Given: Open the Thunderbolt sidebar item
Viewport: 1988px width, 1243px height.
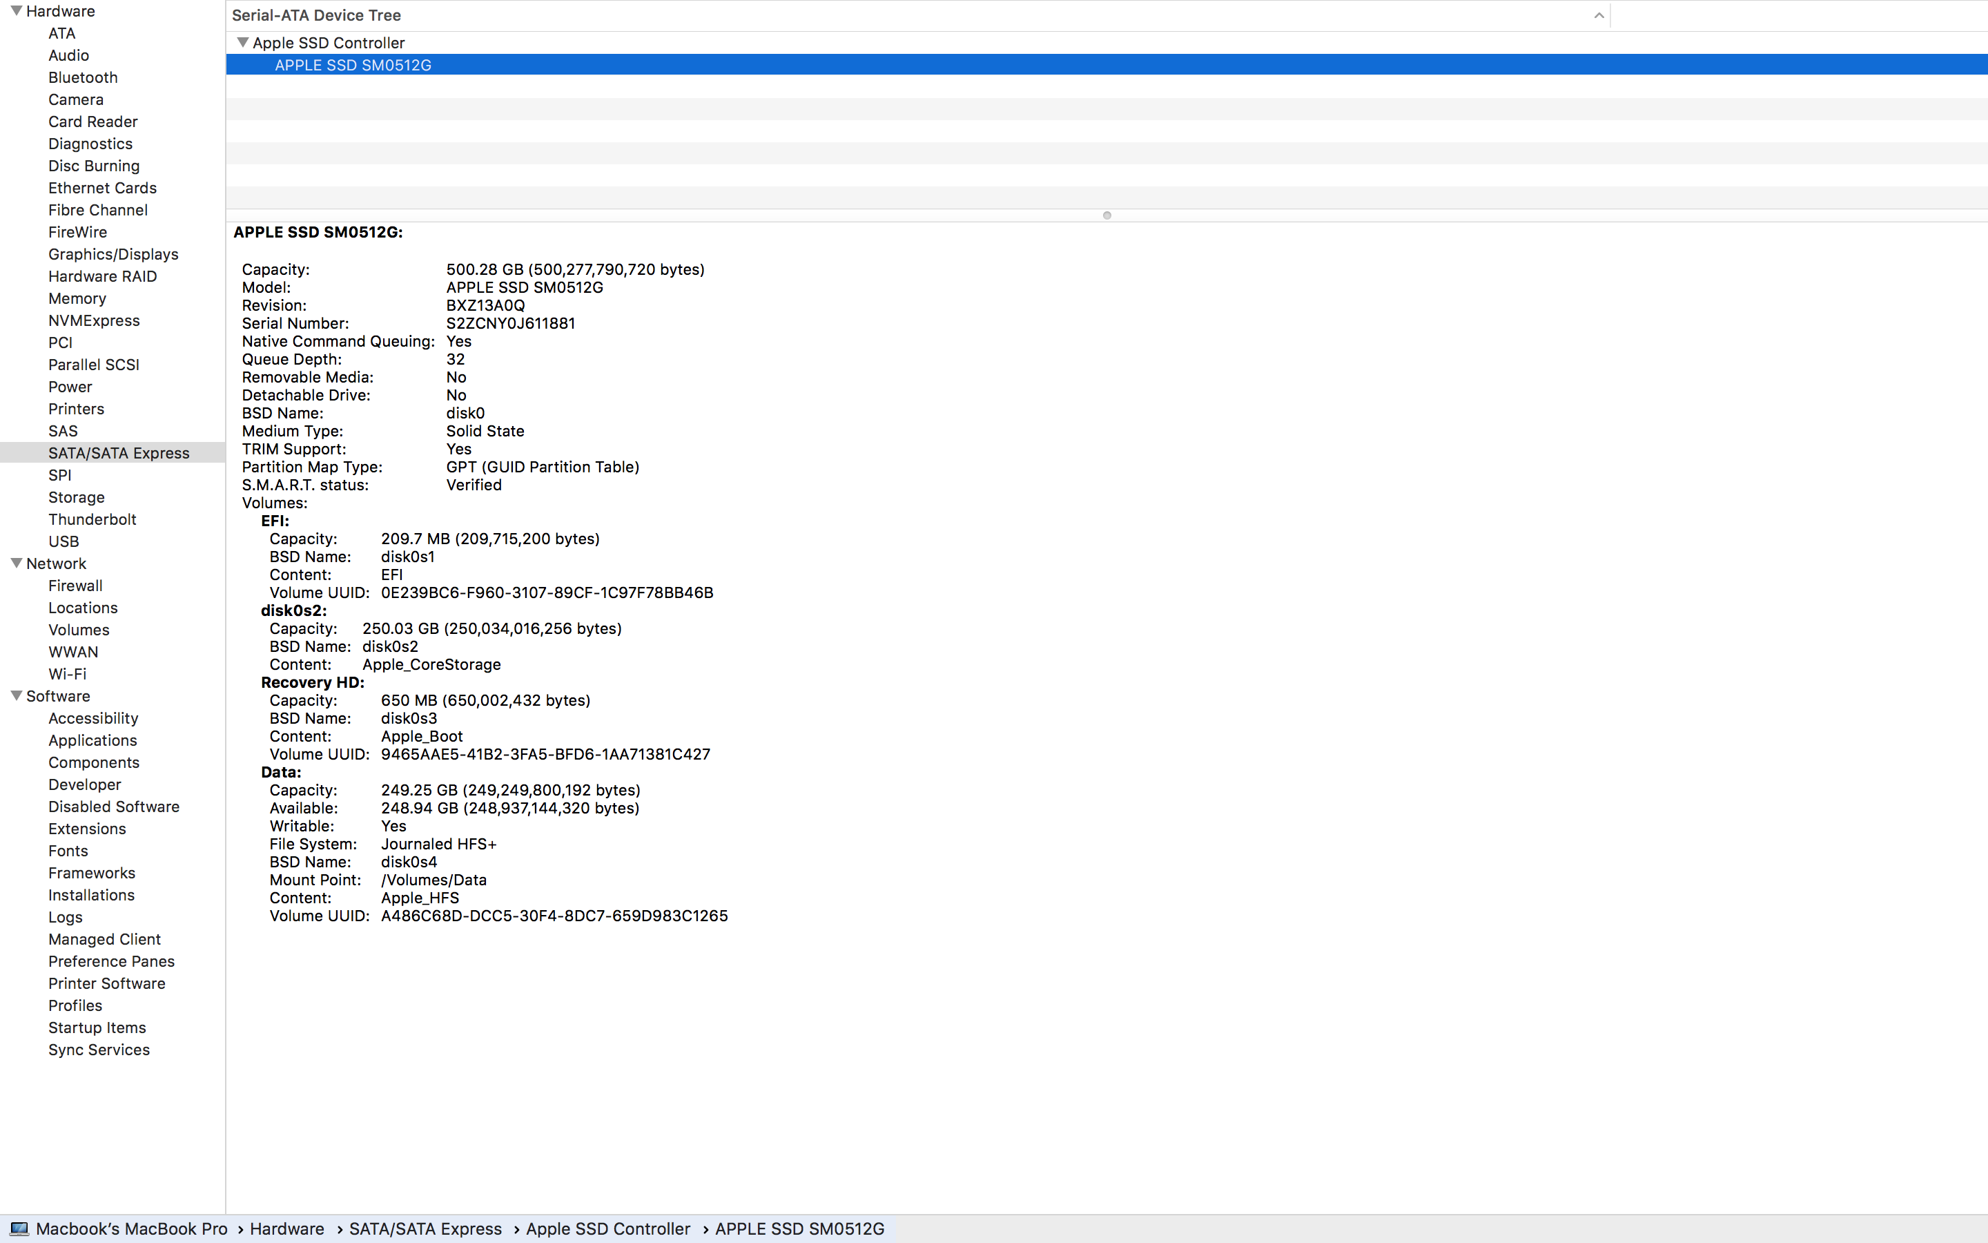Looking at the screenshot, I should pyautogui.click(x=92, y=519).
